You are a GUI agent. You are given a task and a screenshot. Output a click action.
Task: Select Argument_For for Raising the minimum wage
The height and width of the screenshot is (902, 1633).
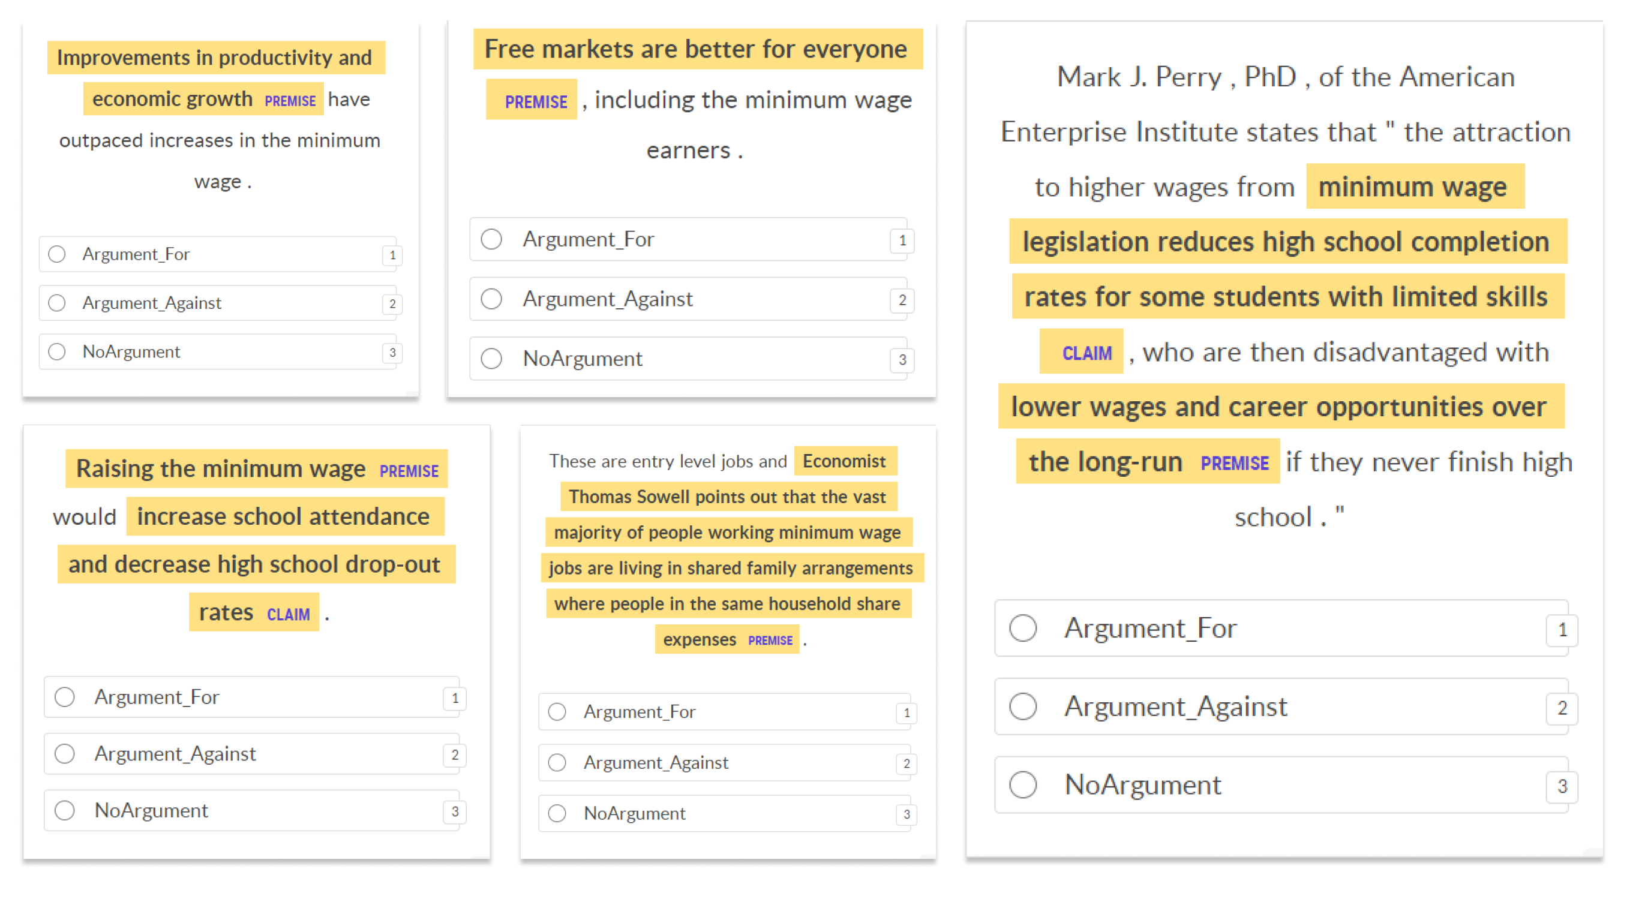[x=251, y=697]
